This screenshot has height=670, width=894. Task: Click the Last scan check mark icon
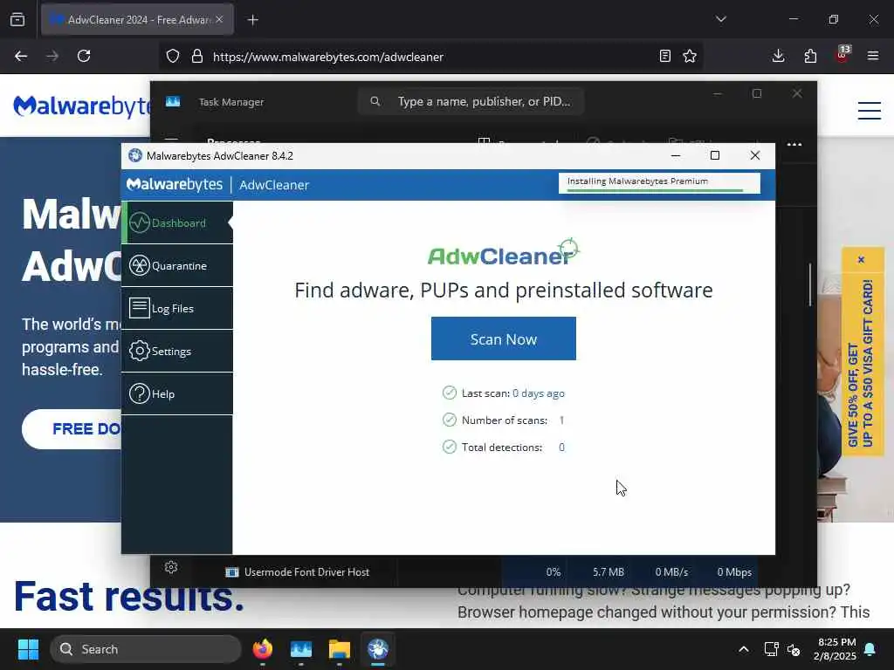point(450,393)
